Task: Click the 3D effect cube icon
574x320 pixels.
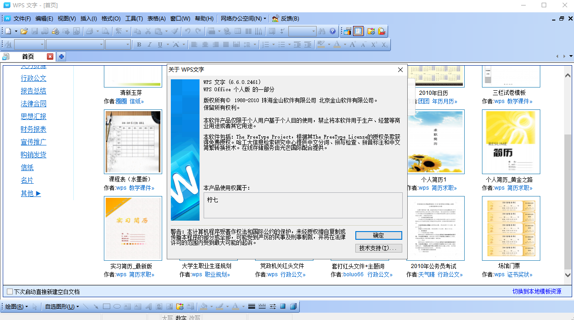Action: point(293,306)
